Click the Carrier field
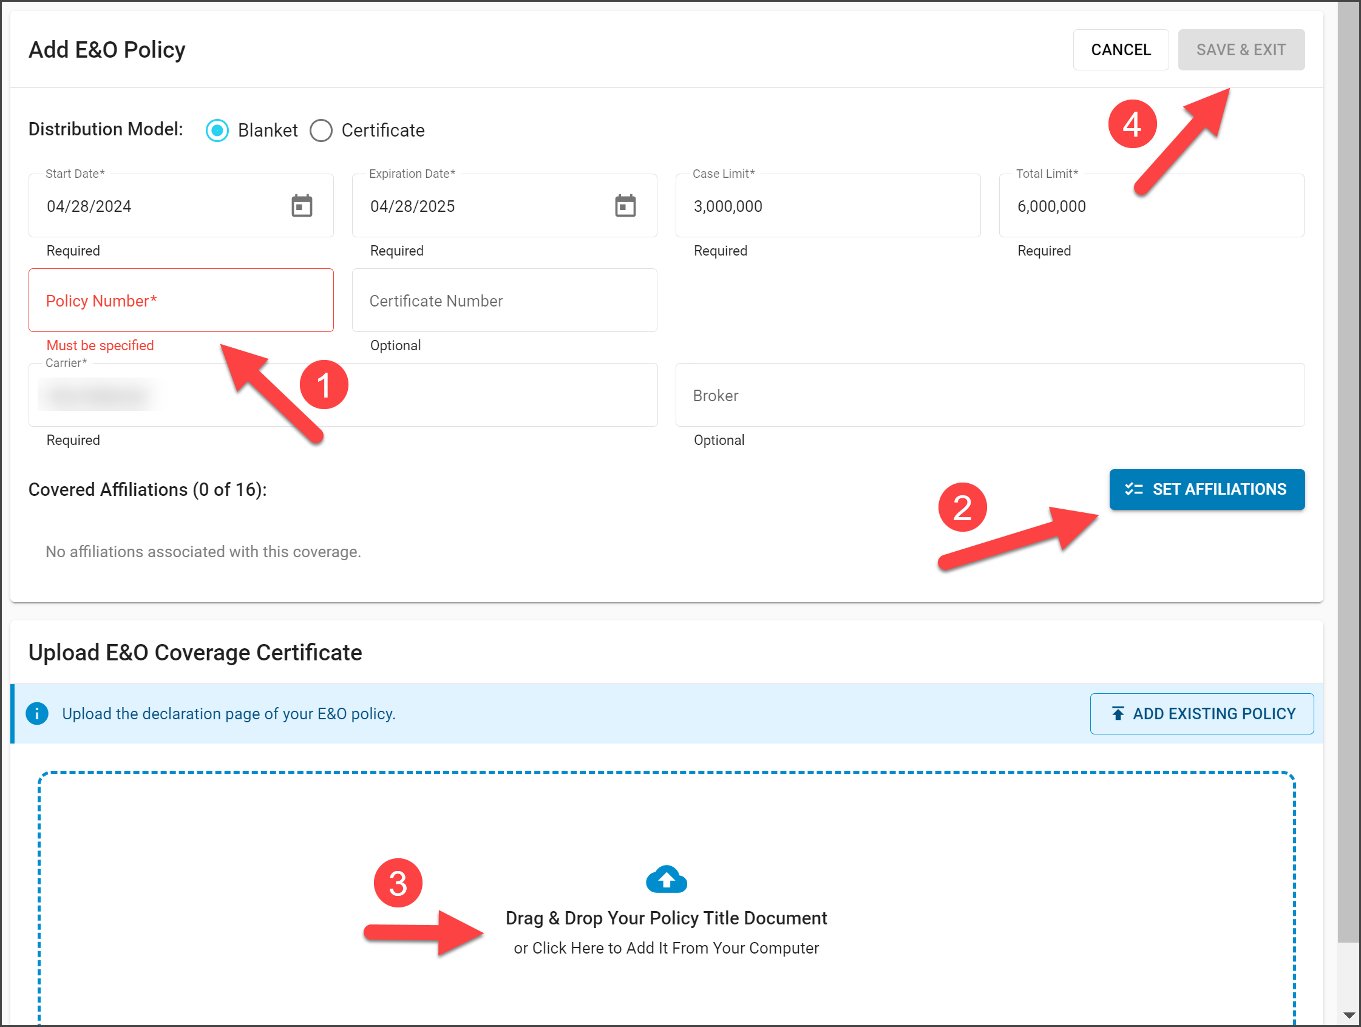This screenshot has height=1027, width=1361. click(x=343, y=395)
